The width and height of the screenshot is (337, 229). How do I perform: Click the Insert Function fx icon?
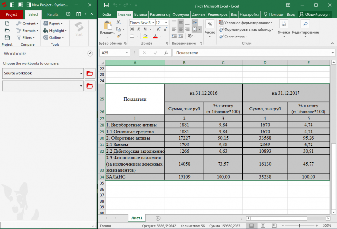pos(166,53)
